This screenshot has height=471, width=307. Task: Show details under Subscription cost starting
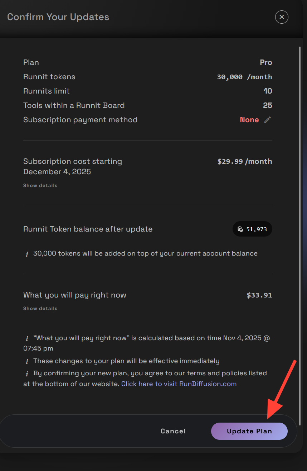[x=40, y=186]
